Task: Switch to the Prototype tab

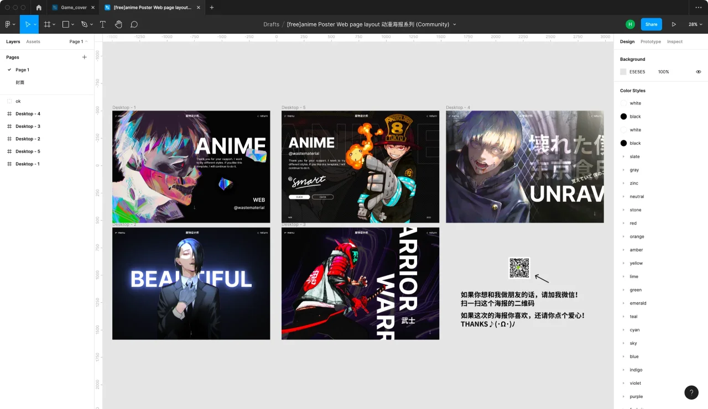Action: (650, 41)
